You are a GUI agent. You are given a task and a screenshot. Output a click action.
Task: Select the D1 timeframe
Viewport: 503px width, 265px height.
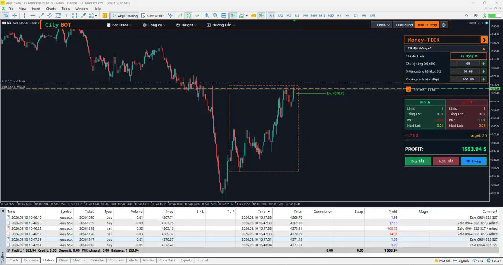tap(356, 16)
